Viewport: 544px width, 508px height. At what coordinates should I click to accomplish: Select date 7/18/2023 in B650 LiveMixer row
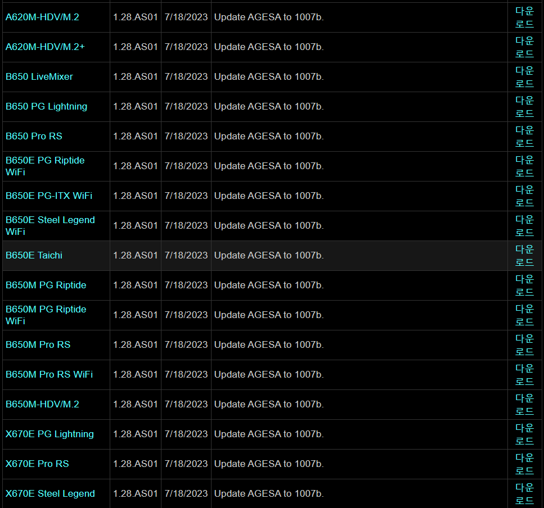(186, 76)
